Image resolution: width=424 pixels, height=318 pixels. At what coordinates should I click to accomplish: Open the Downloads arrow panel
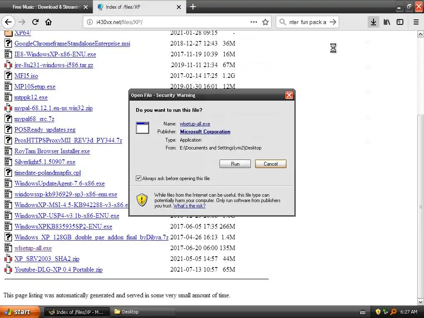coord(373,22)
